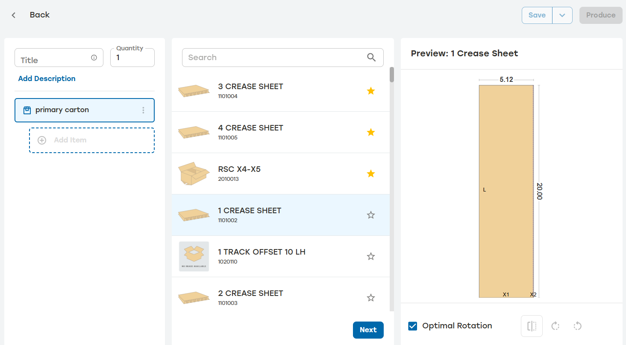The width and height of the screenshot is (626, 345).
Task: Focus the Quantity input field
Action: click(x=132, y=58)
